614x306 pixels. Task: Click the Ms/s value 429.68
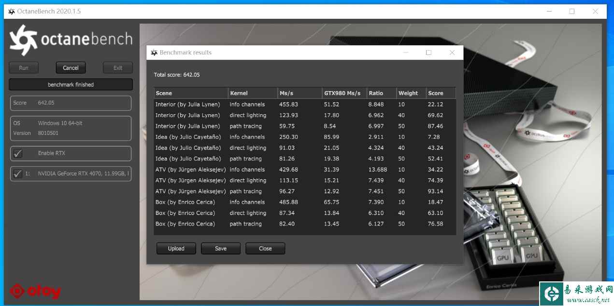289,170
